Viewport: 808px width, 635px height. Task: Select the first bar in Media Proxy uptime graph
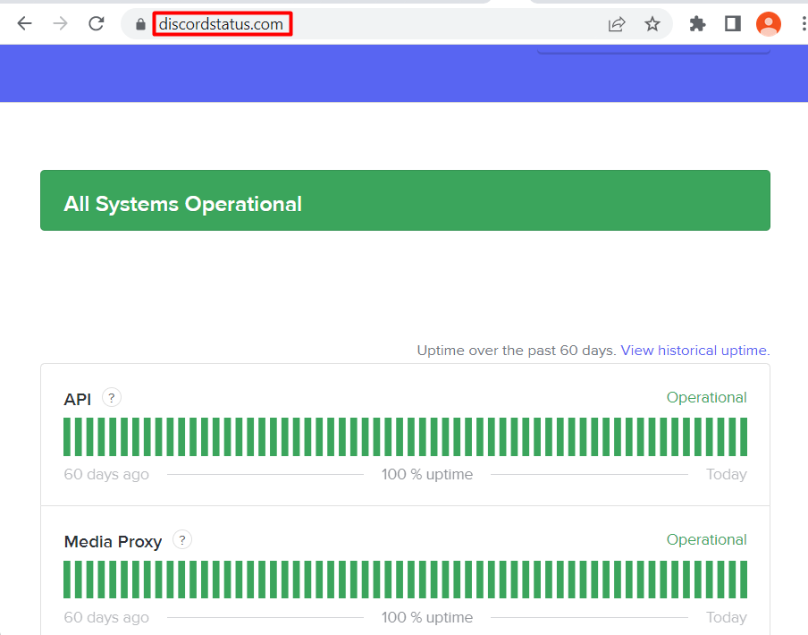(x=67, y=580)
